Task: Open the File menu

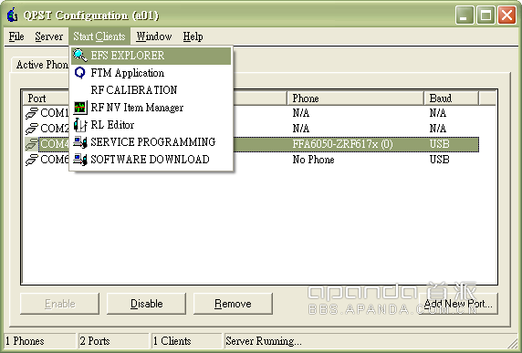Action: (16, 36)
